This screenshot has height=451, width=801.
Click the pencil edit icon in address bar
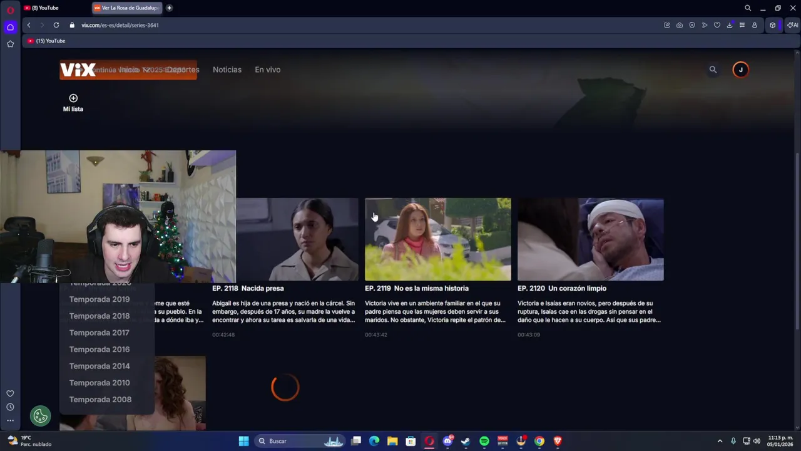pyautogui.click(x=667, y=25)
